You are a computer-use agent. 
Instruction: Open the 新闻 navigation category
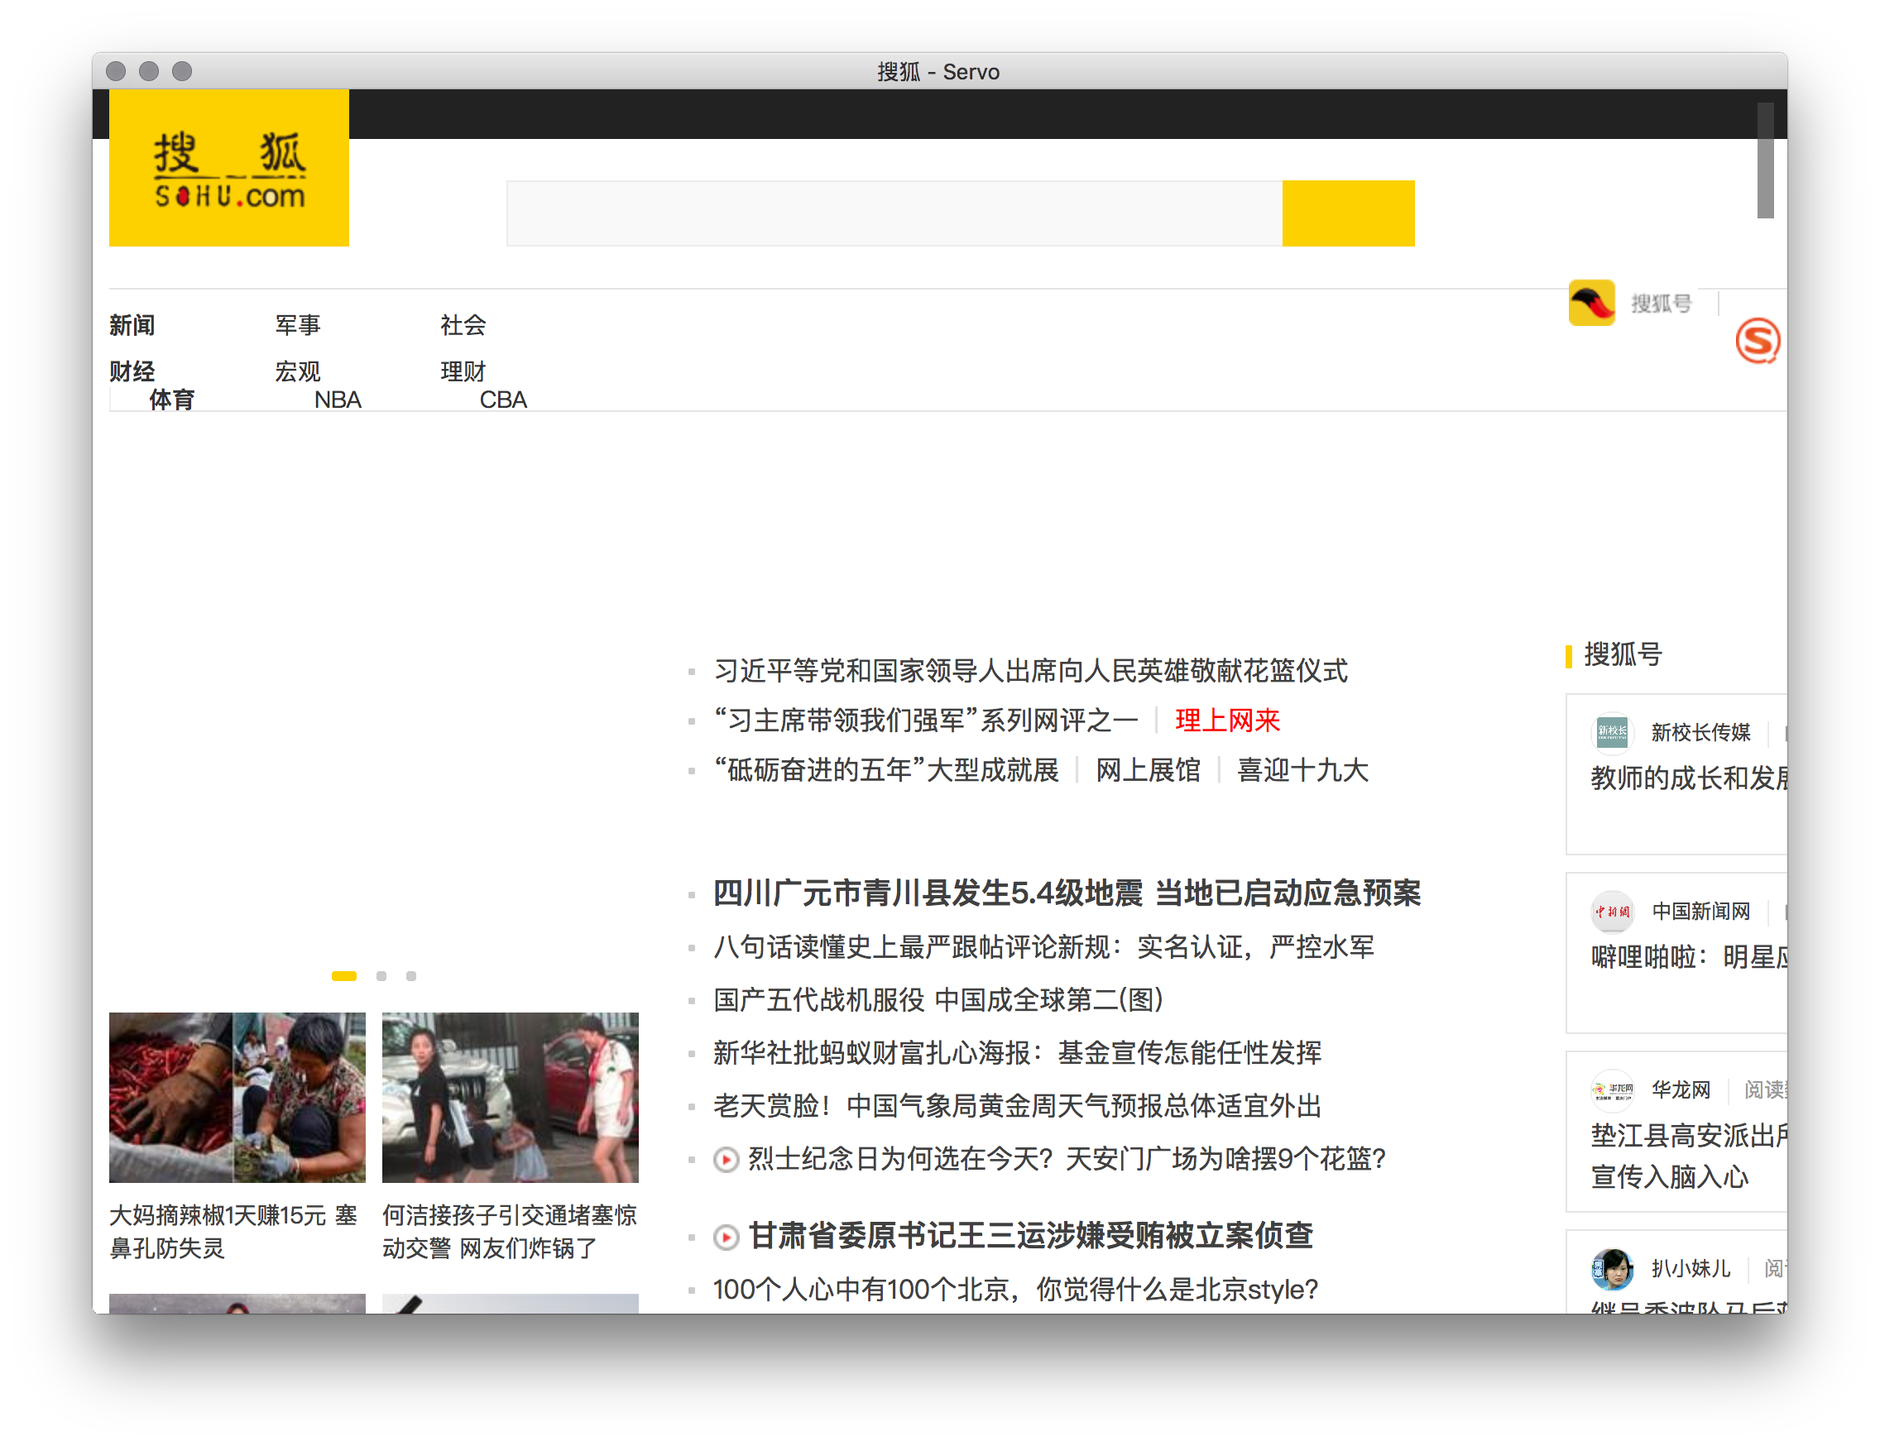[132, 325]
